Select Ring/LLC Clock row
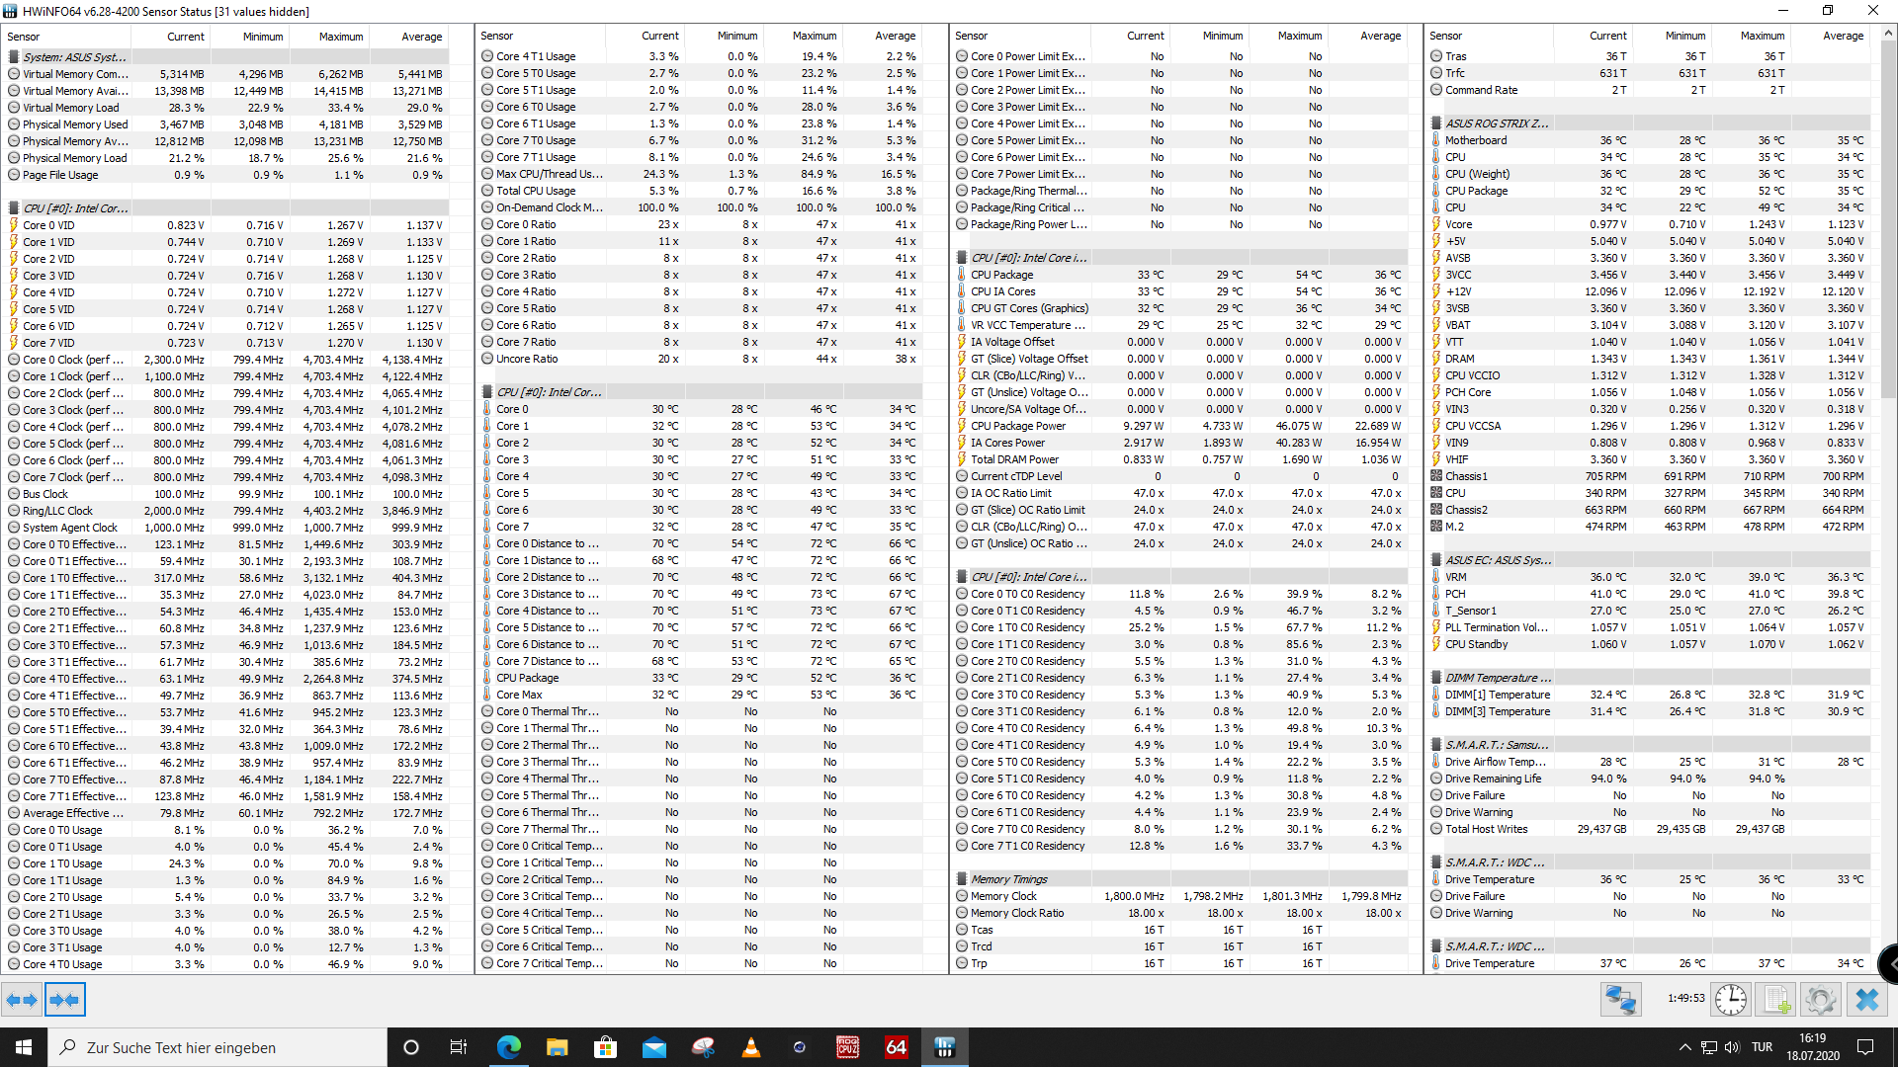Image resolution: width=1898 pixels, height=1067 pixels. [227, 511]
